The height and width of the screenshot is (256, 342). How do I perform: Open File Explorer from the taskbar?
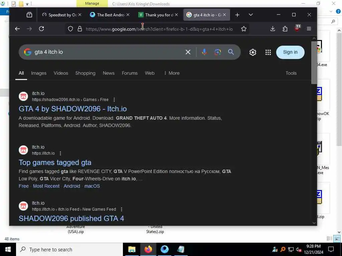(x=132, y=249)
